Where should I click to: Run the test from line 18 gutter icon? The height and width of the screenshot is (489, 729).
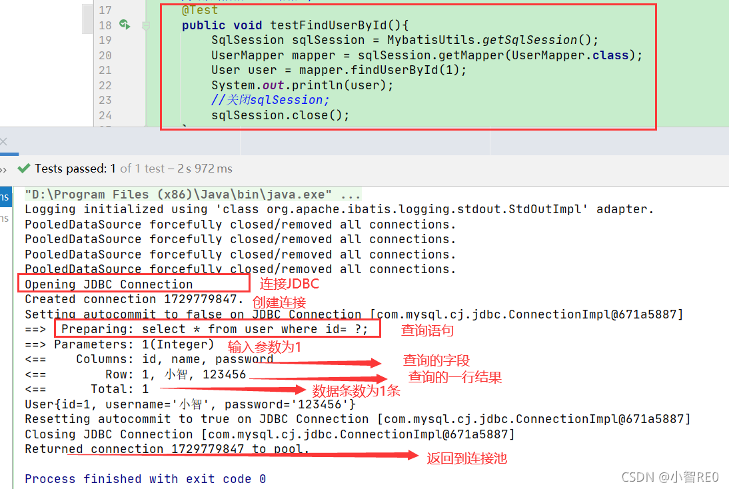[124, 24]
